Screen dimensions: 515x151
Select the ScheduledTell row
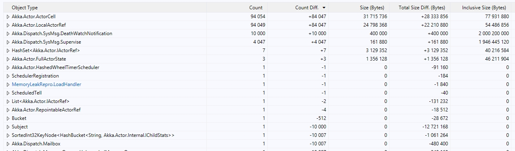pos(257,93)
